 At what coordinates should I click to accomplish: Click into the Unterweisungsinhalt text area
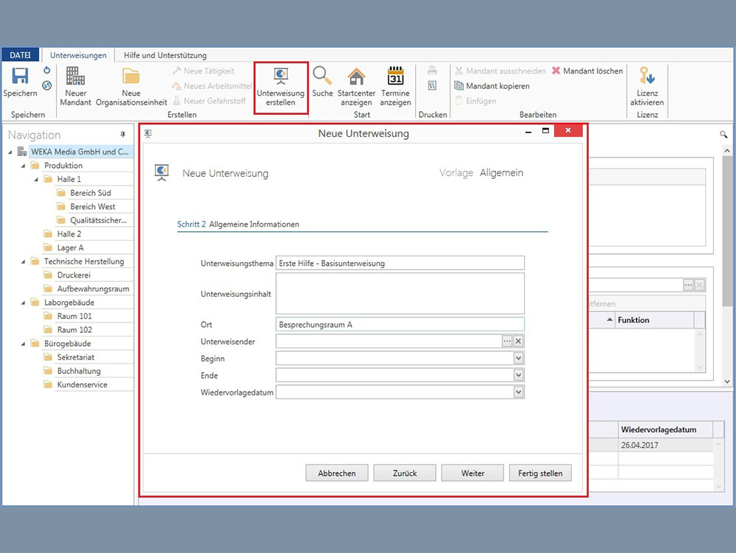pyautogui.click(x=400, y=294)
